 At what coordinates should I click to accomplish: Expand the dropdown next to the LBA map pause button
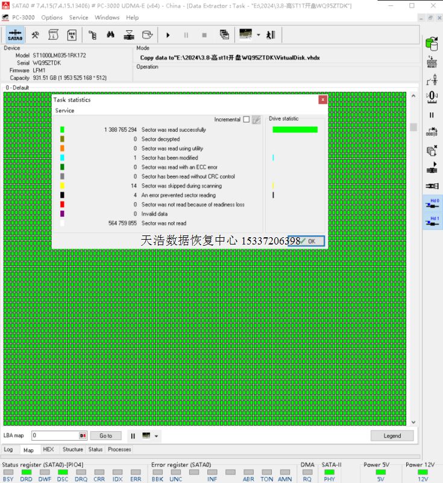[157, 436]
